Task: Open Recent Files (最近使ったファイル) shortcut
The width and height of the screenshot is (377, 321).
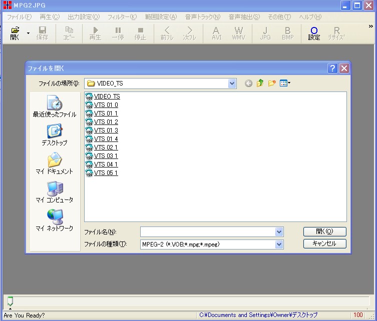Action: tap(55, 106)
